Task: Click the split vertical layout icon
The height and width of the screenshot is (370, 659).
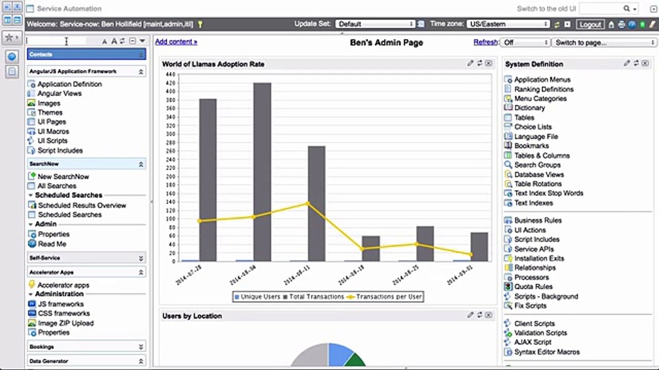Action: (7, 20)
